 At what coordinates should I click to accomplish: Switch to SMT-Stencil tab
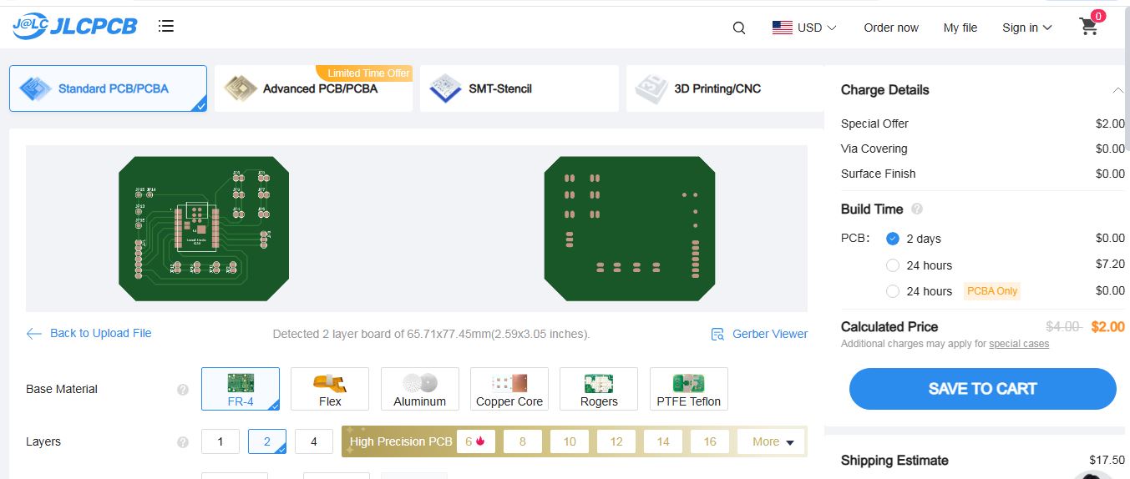(x=519, y=88)
